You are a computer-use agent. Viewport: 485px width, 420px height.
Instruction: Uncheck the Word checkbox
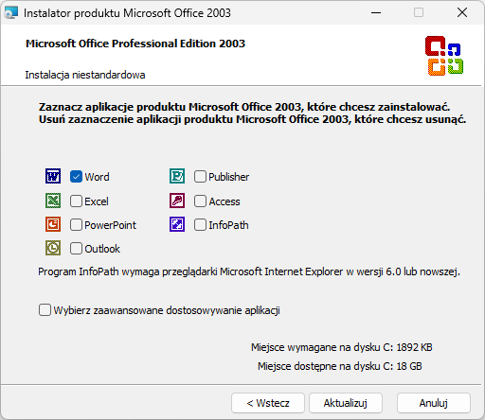tap(76, 177)
